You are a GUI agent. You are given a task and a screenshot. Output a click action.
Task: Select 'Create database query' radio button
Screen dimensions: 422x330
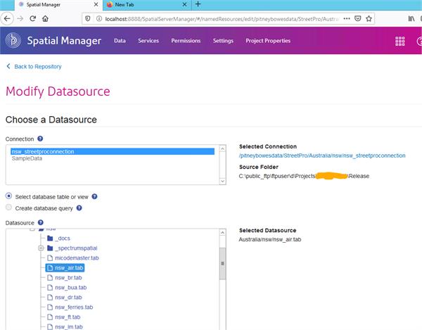(8, 208)
